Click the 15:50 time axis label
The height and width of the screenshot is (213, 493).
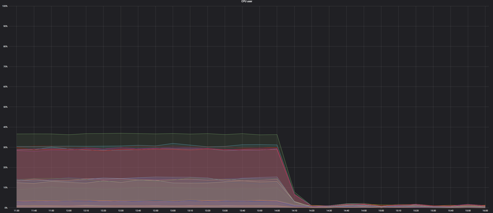pyautogui.click(x=468, y=211)
